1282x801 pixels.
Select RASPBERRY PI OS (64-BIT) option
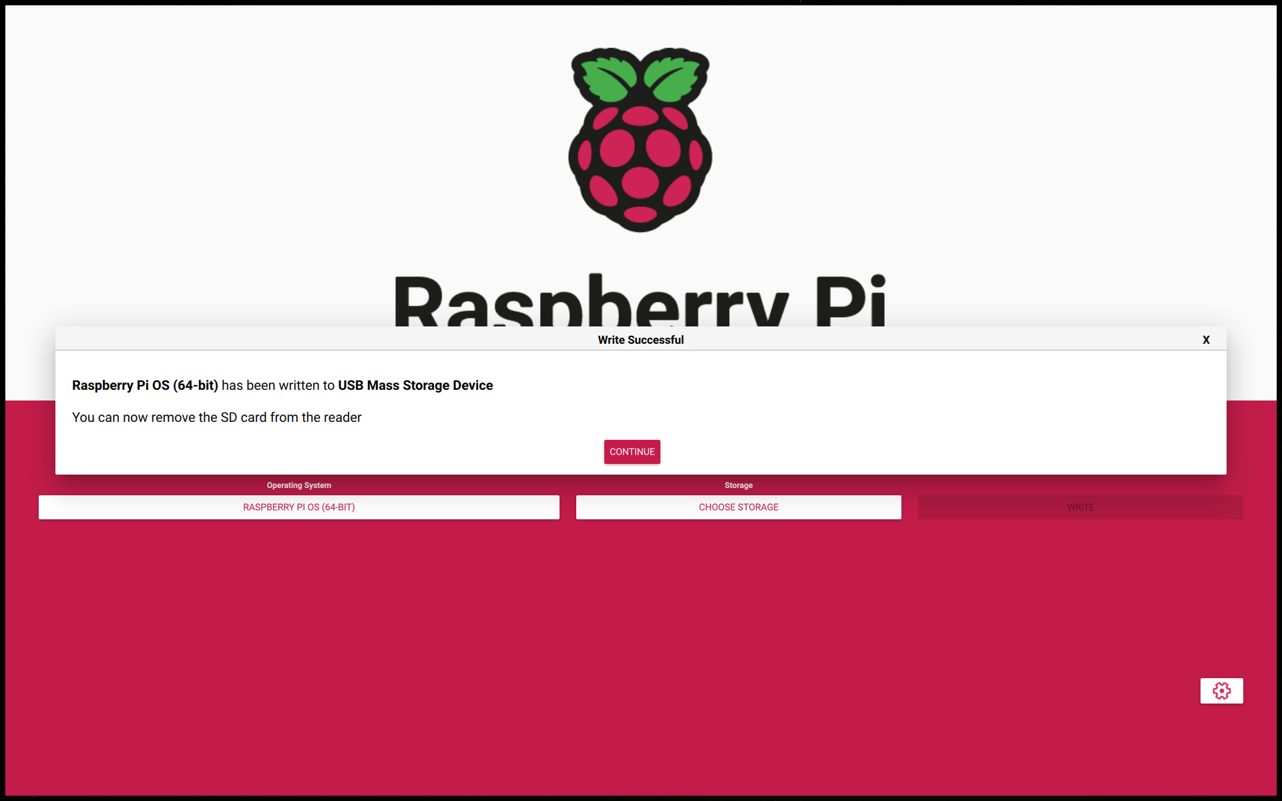click(298, 507)
